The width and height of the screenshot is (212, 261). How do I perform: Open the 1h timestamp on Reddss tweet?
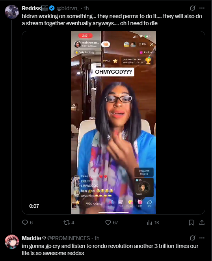click(86, 8)
